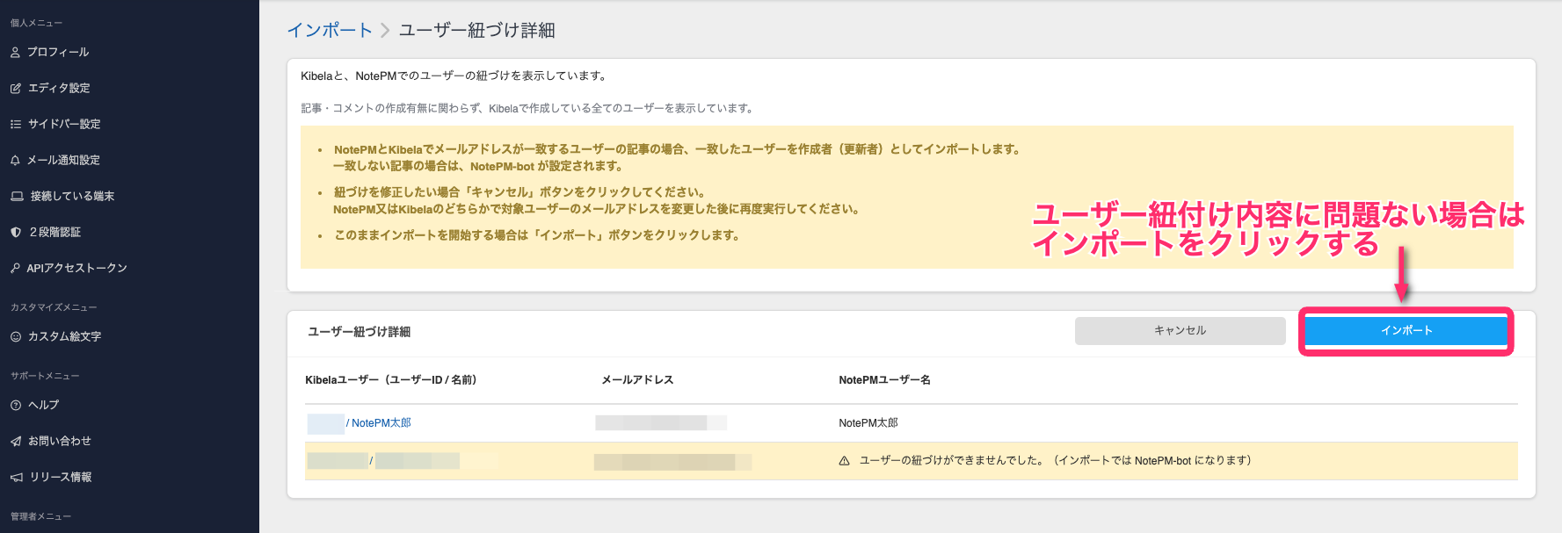Click the 個人メニュー sidebar section label
1562x533 pixels.
point(36,24)
